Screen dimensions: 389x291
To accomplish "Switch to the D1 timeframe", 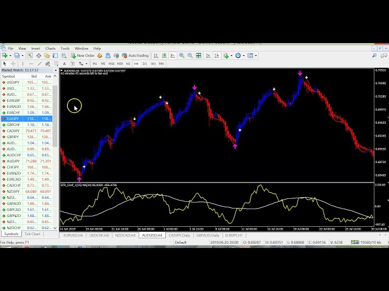I will point(145,64).
